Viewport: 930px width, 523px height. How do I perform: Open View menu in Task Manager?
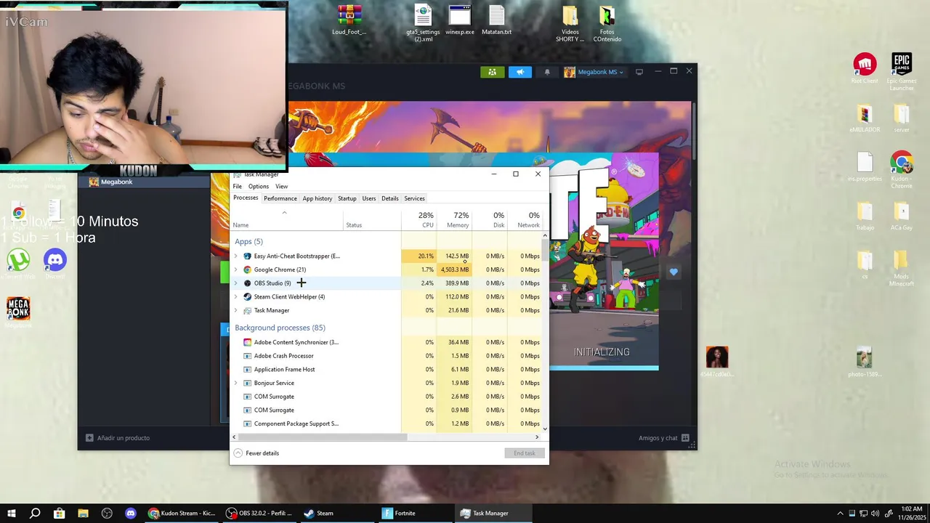[x=281, y=187]
